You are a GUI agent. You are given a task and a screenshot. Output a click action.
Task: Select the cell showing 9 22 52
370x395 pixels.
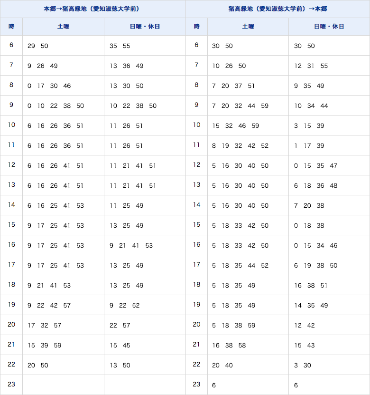click(145, 305)
